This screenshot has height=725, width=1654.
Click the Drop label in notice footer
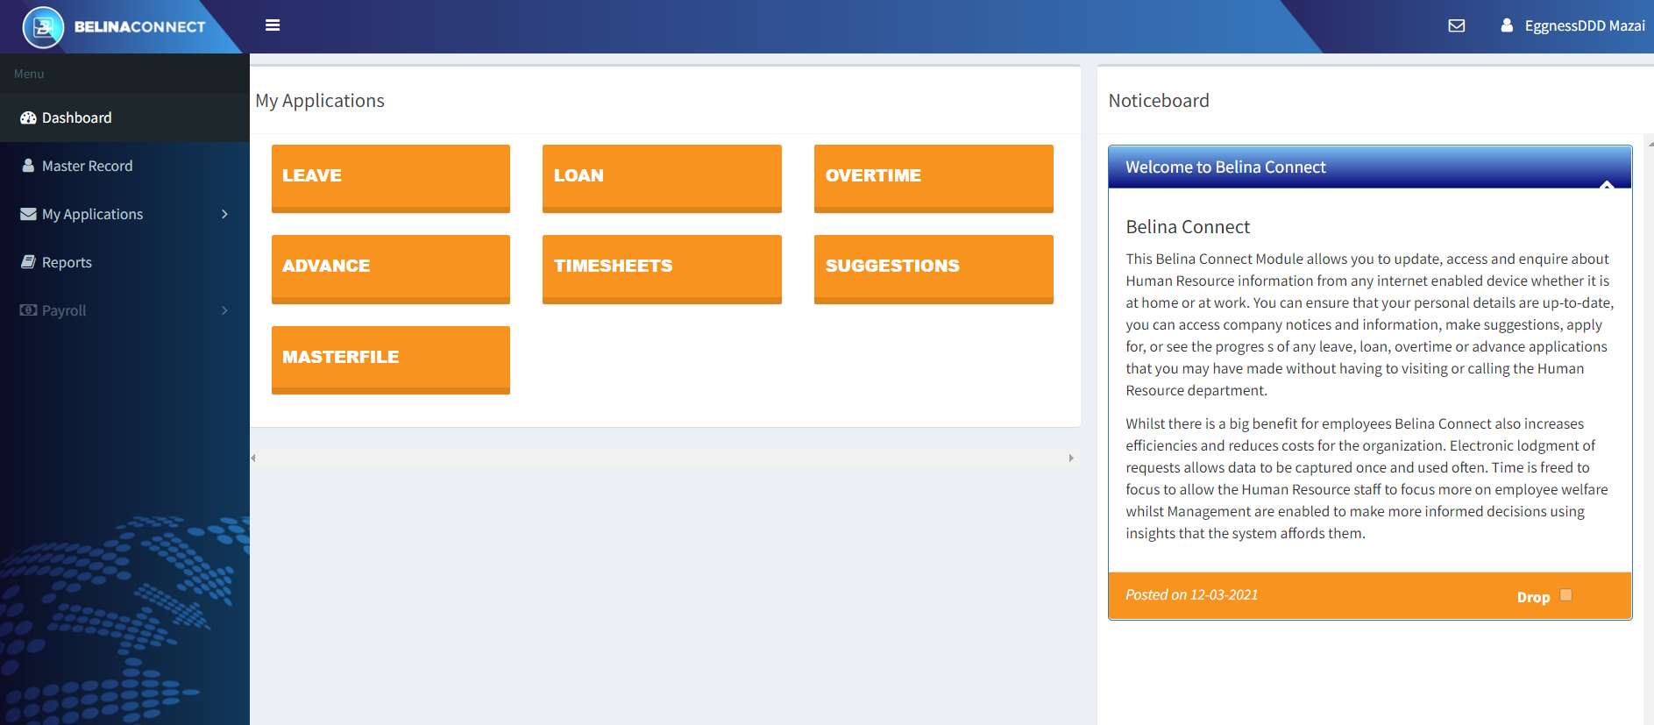pos(1534,597)
